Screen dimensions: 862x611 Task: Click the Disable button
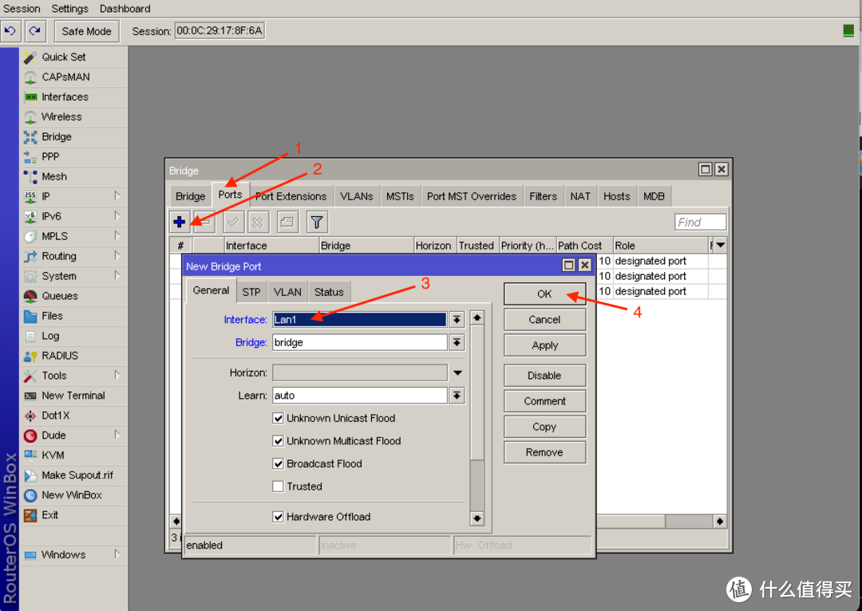(544, 376)
